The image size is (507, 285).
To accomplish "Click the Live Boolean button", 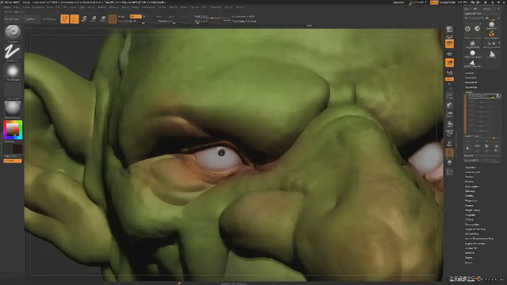I will pyautogui.click(x=49, y=19).
